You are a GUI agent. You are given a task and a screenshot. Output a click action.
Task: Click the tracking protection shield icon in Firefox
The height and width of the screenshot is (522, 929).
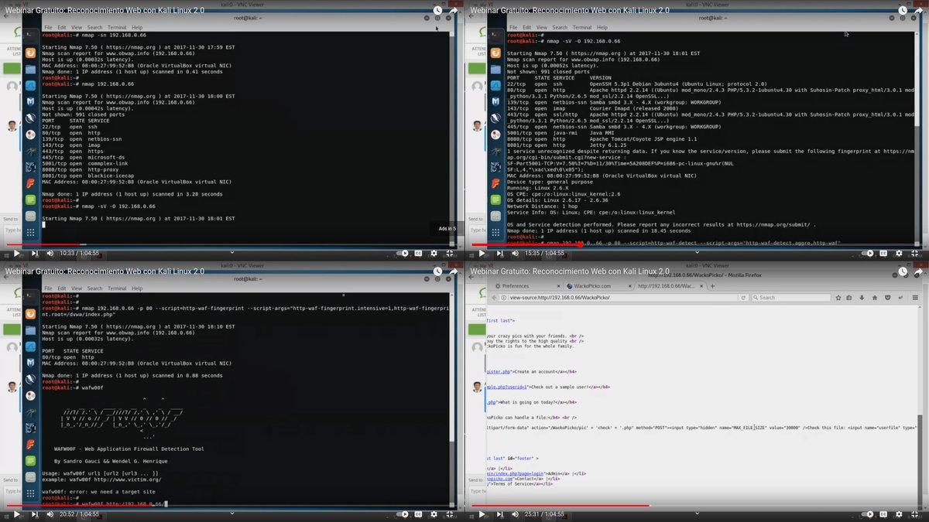coord(889,297)
